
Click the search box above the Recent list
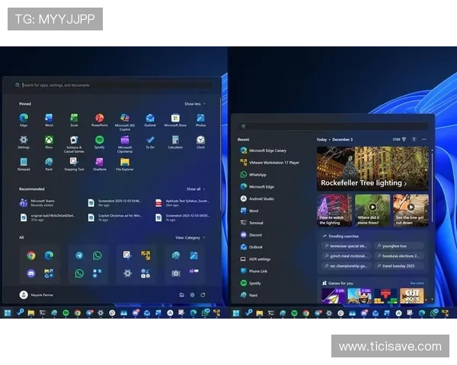point(333,126)
